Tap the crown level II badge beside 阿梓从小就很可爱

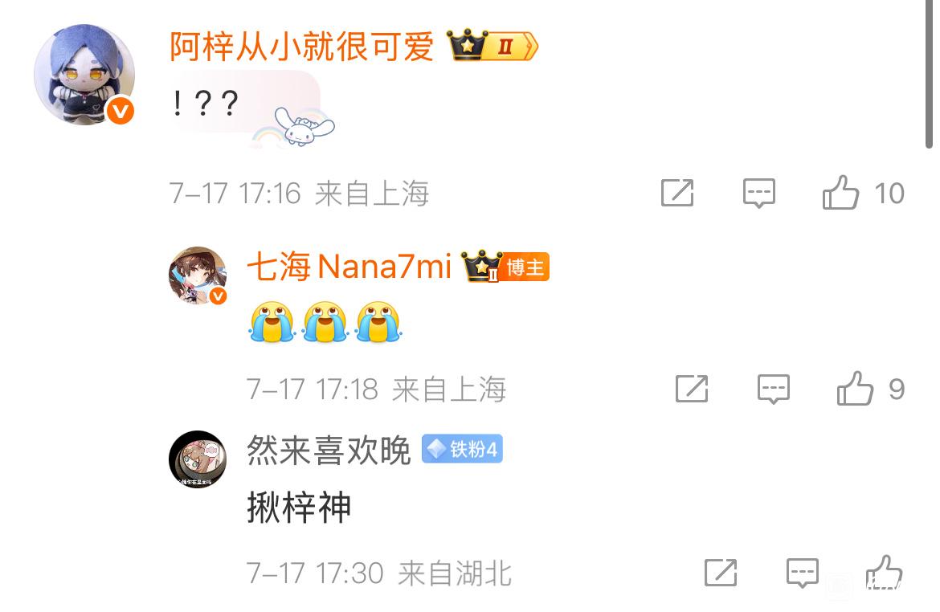492,46
